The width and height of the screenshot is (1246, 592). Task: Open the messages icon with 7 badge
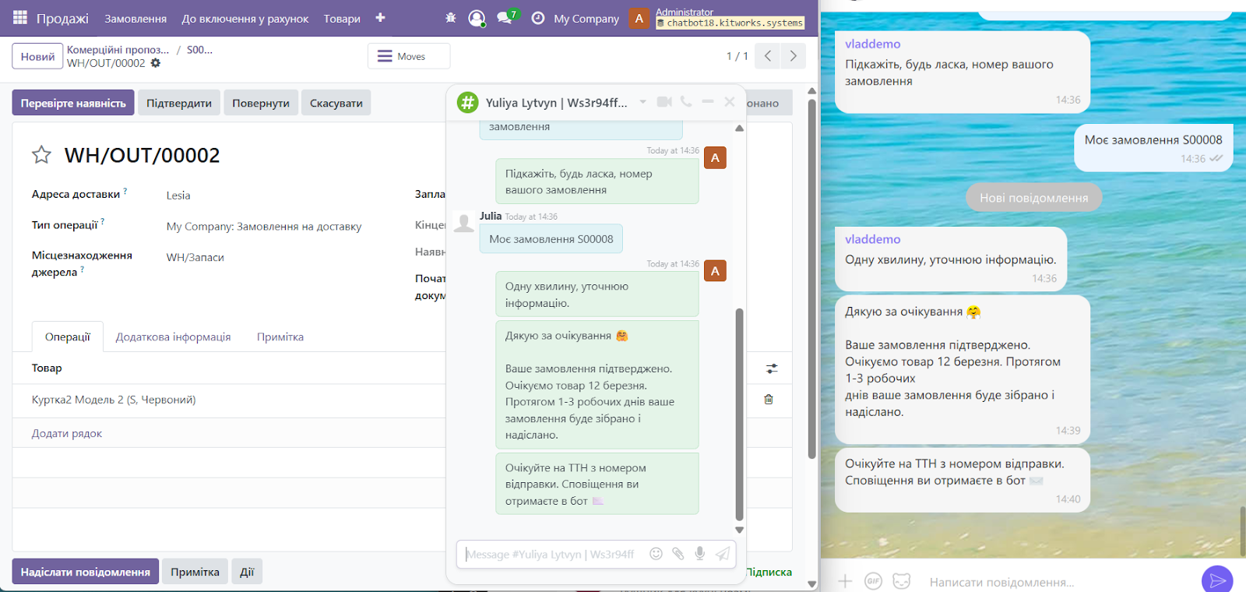click(505, 18)
